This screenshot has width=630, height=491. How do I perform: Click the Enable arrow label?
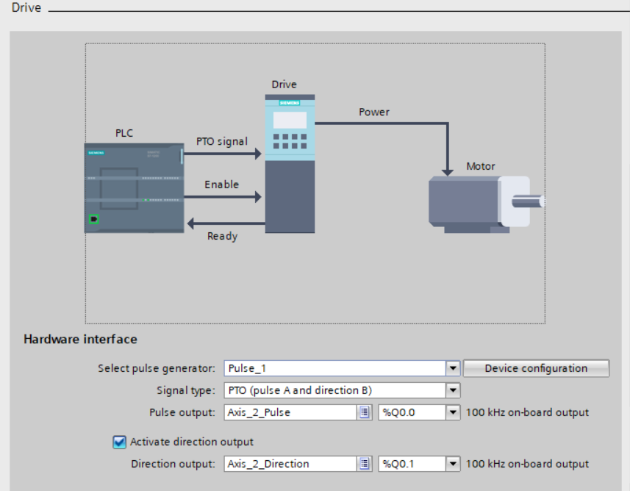coord(222,184)
